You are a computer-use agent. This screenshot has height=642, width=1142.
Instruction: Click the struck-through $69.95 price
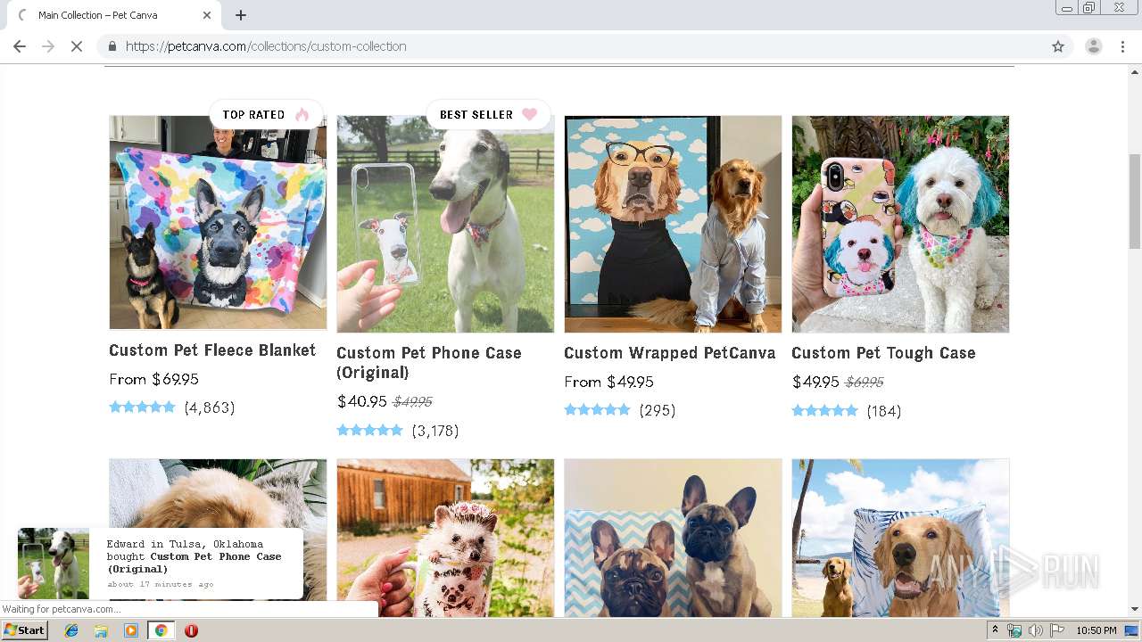tap(865, 383)
